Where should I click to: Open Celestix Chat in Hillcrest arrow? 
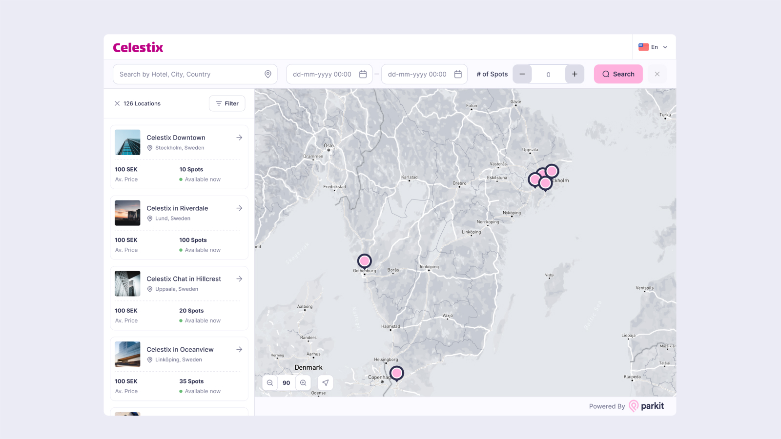pyautogui.click(x=239, y=279)
